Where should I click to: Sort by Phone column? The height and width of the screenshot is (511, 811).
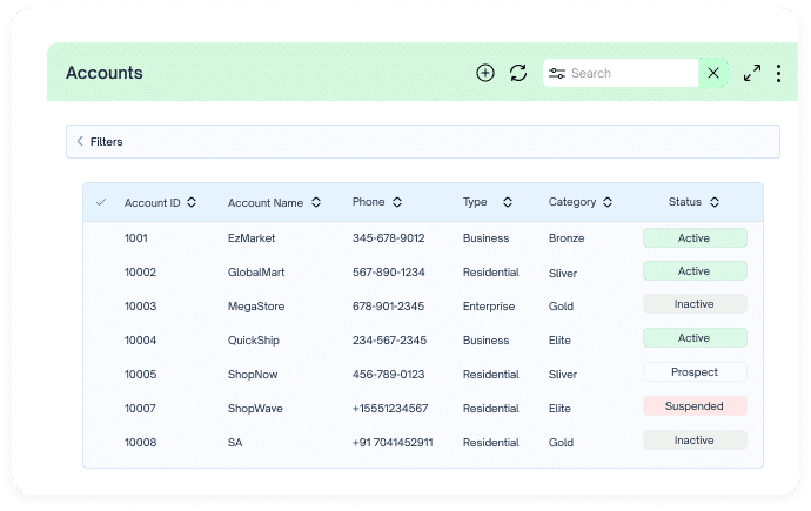coord(397,202)
